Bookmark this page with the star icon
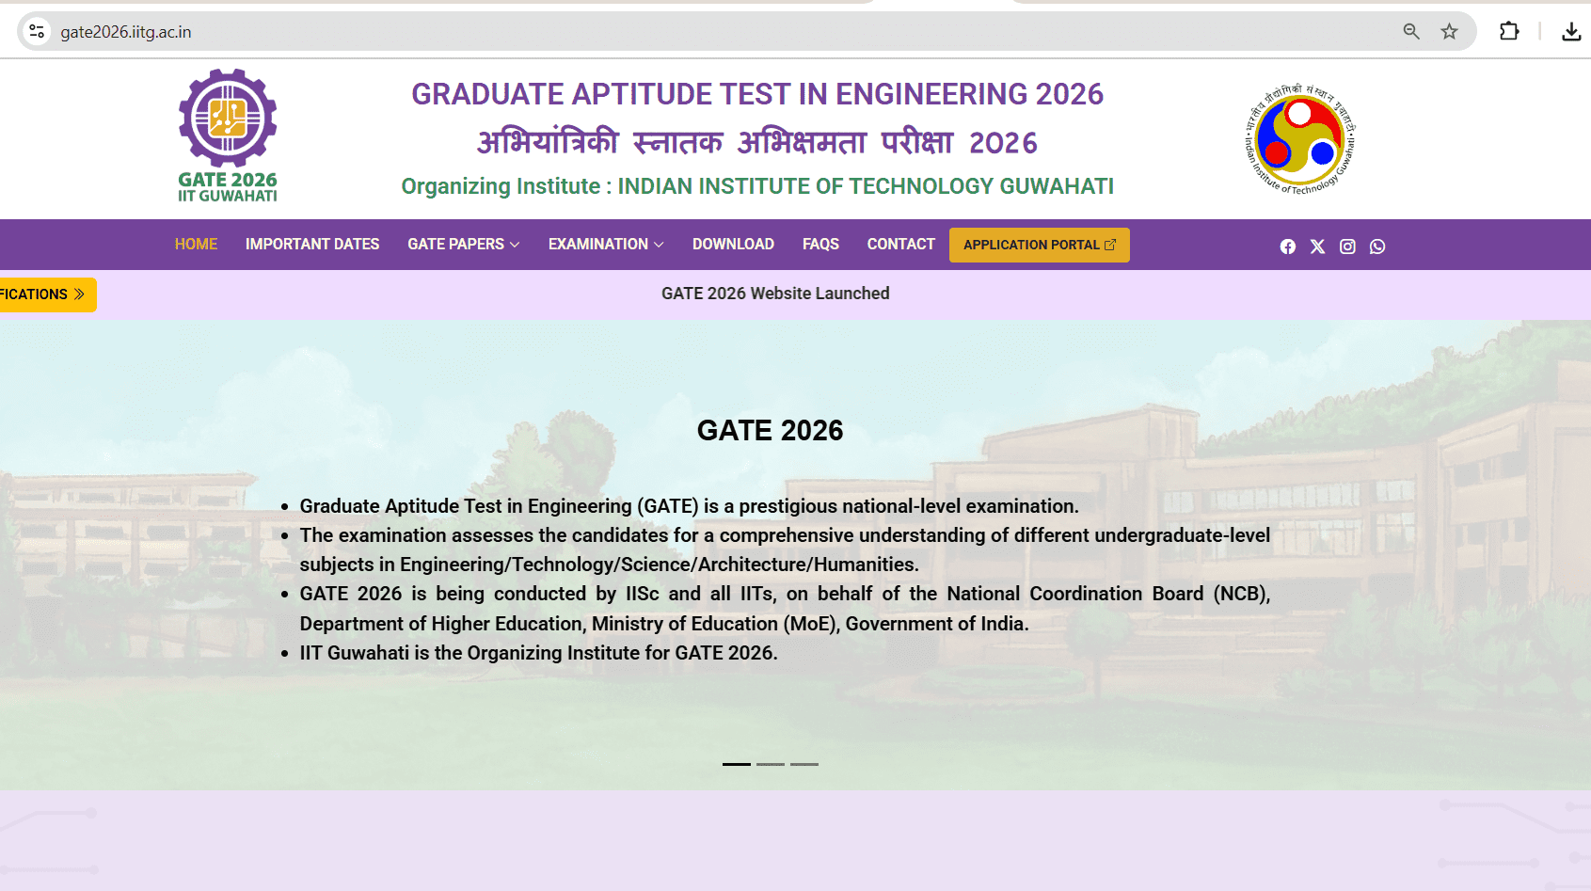 pyautogui.click(x=1449, y=32)
